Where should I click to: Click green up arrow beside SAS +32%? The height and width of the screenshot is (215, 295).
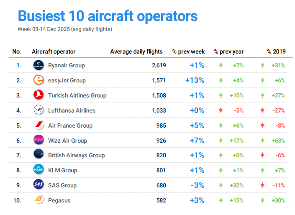click(221, 185)
